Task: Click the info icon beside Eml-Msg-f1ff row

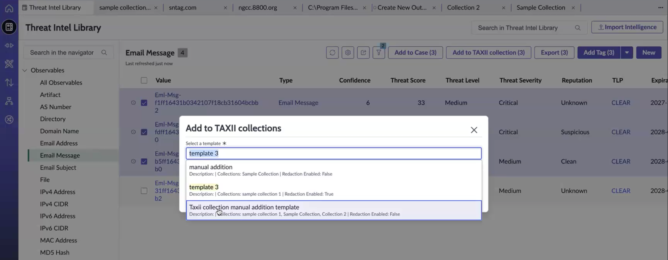Action: [x=133, y=103]
